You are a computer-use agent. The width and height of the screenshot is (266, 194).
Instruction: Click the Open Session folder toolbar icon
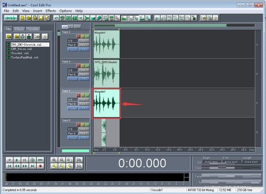29,18
